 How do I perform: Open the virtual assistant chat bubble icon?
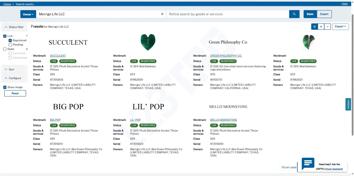(308, 164)
